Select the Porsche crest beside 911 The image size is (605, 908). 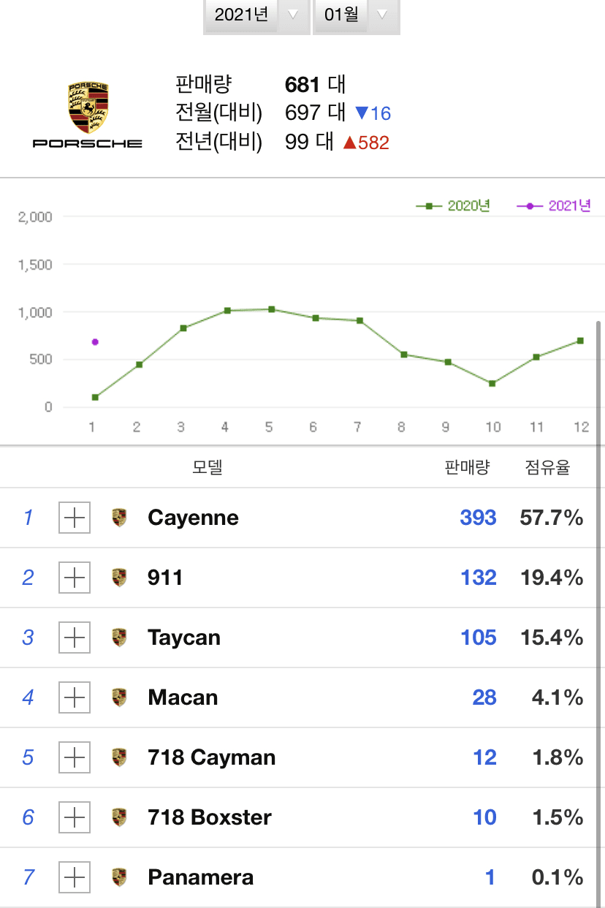[119, 577]
